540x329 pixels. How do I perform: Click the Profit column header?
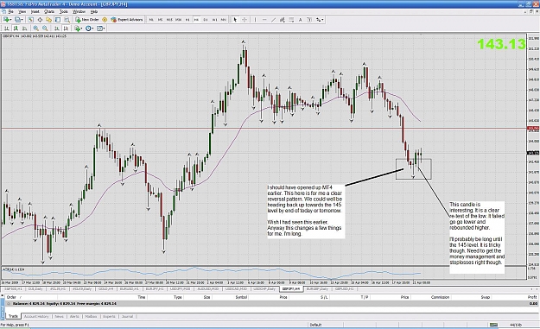click(532, 297)
